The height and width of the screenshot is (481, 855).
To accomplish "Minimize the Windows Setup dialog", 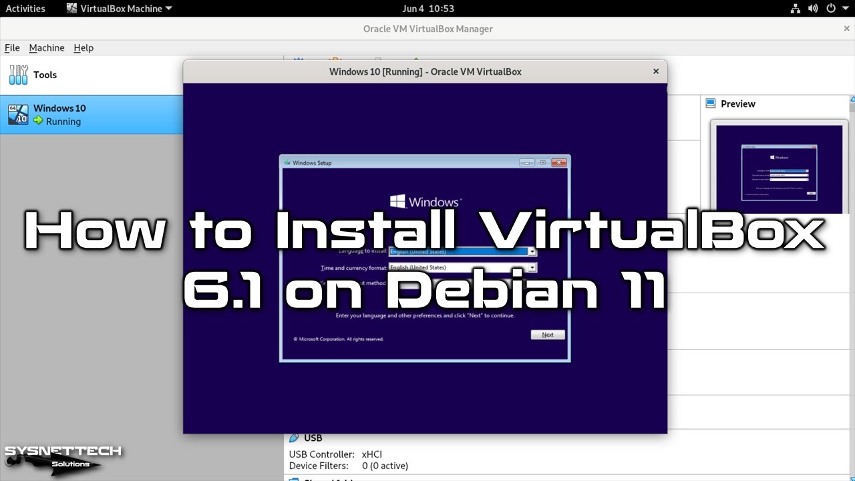I will [x=527, y=162].
